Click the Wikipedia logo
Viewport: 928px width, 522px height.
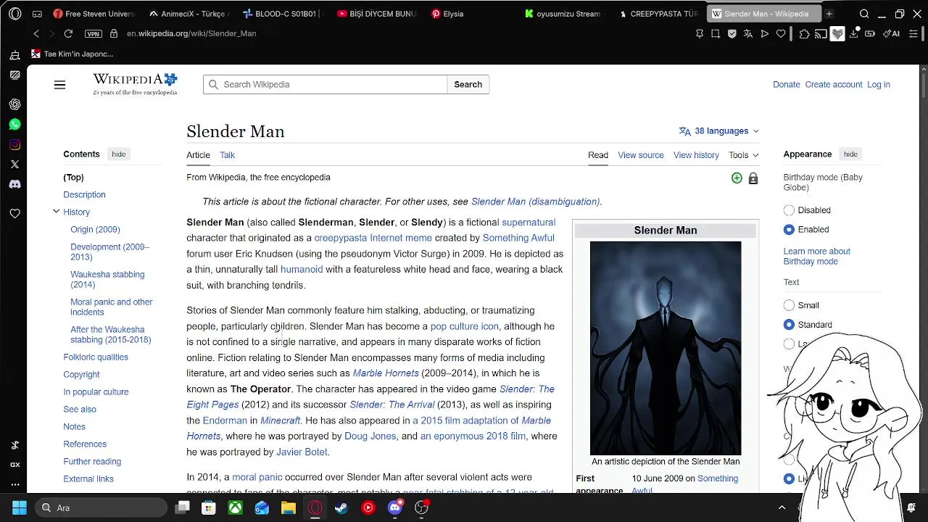click(135, 84)
